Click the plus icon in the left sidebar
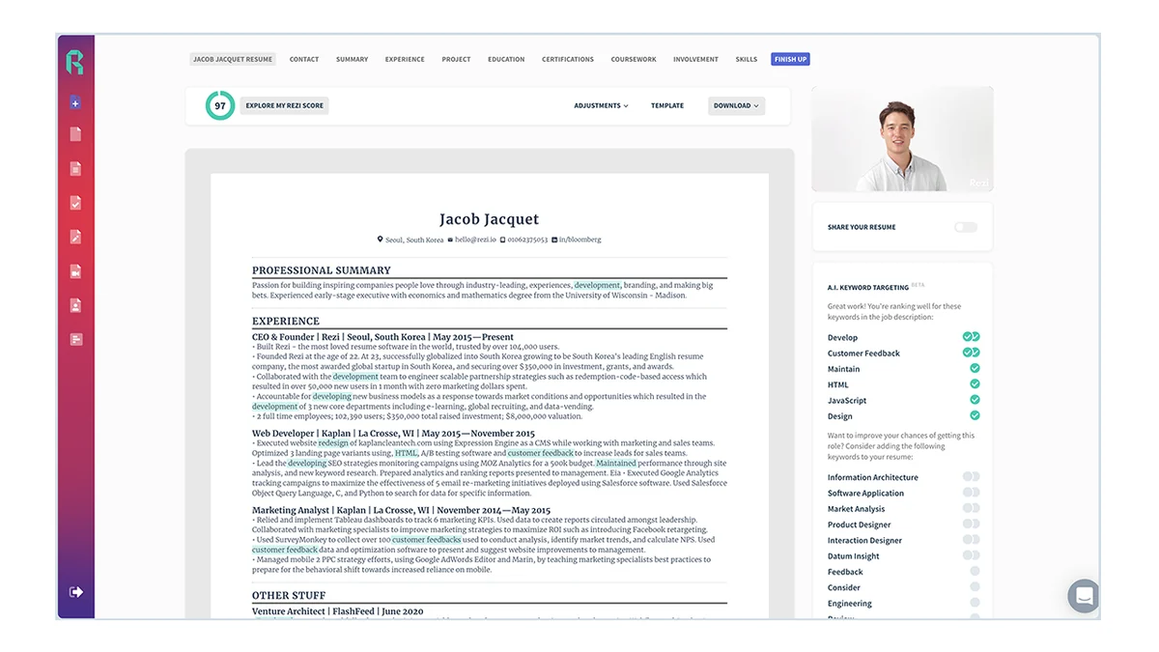Screen dimensions: 1159x652 [x=75, y=101]
